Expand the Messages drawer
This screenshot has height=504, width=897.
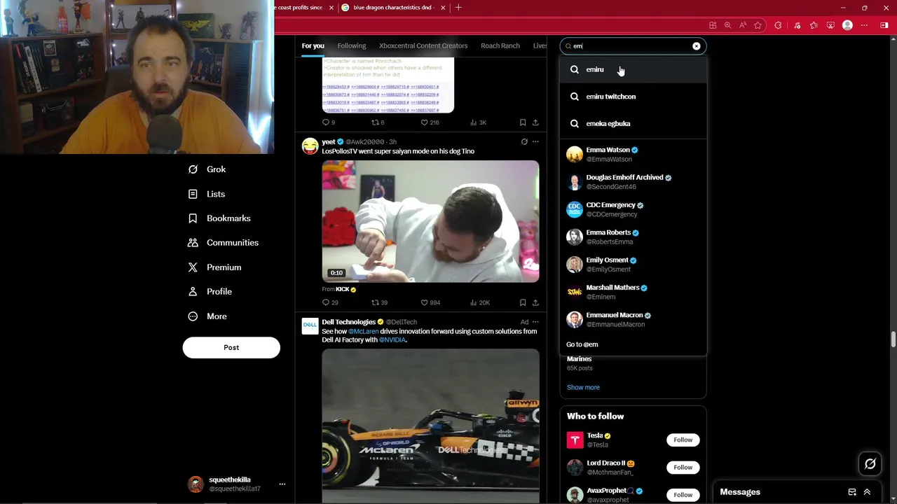[x=867, y=492]
